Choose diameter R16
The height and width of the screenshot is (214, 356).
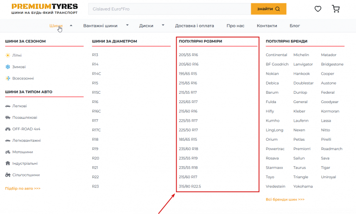tap(95, 102)
